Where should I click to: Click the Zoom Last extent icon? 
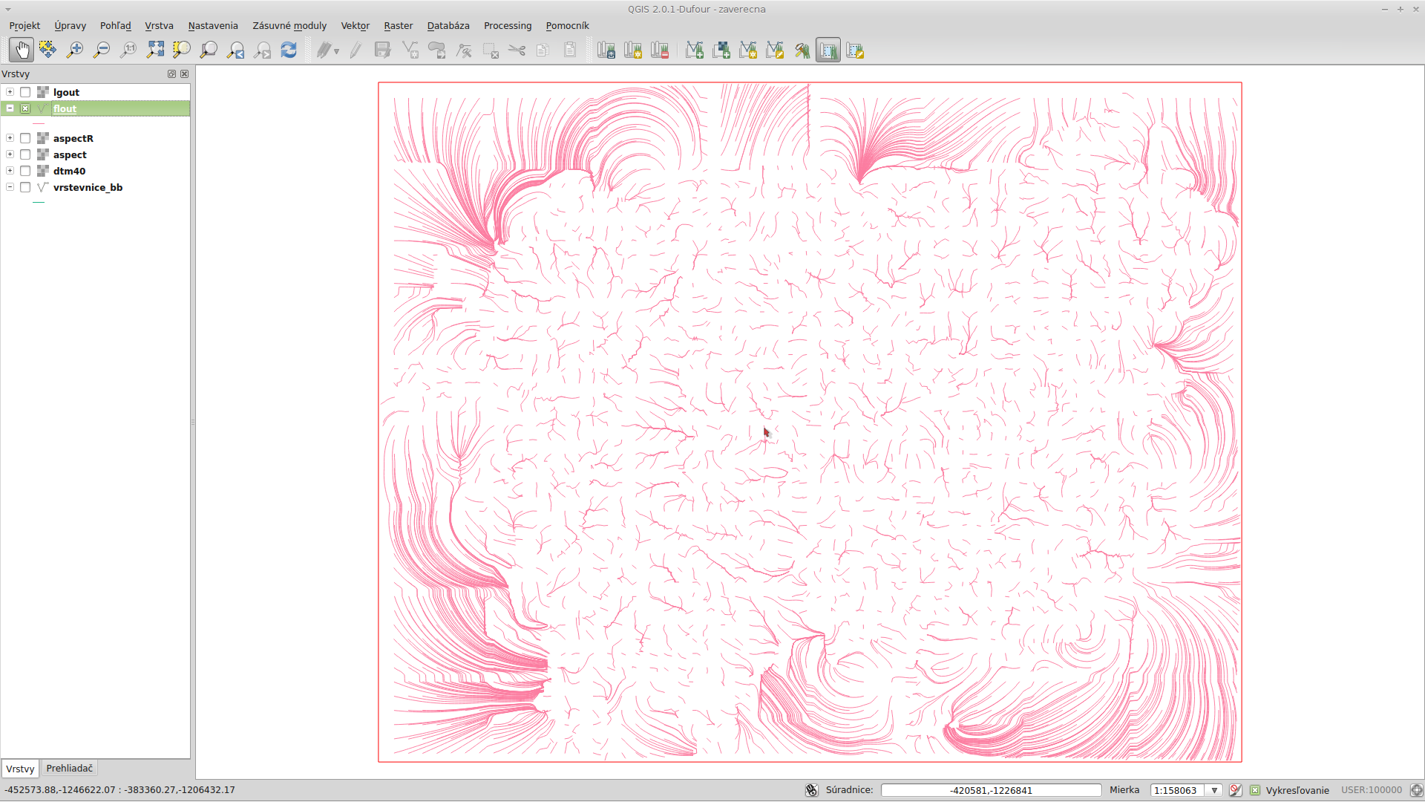[x=236, y=50]
